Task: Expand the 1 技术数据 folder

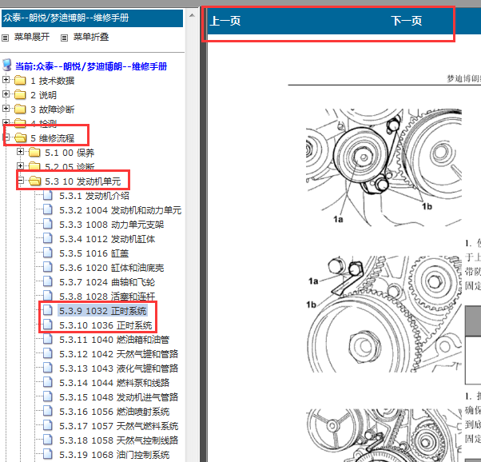Action: [x=6, y=79]
